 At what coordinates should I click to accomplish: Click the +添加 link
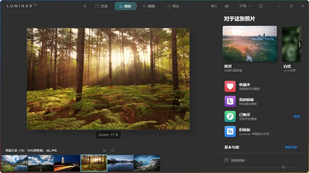(296, 117)
